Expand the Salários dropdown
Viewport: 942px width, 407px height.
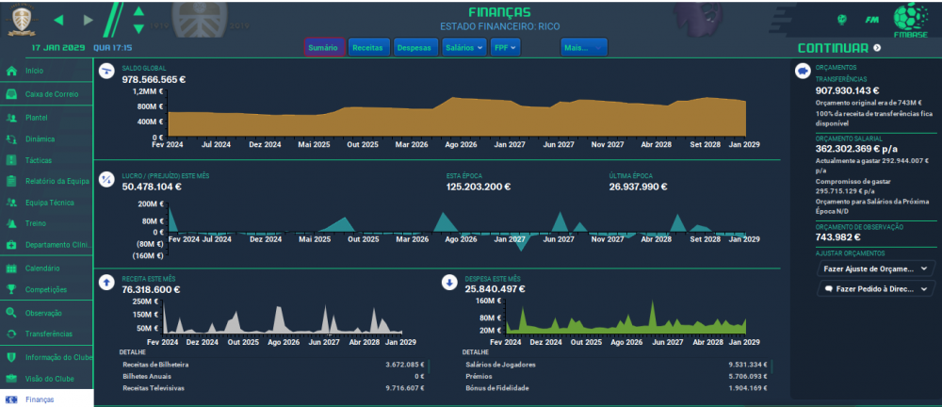tap(464, 47)
